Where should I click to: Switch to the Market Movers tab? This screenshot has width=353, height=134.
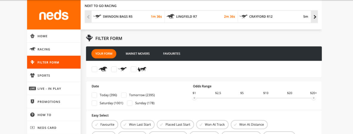click(x=138, y=54)
